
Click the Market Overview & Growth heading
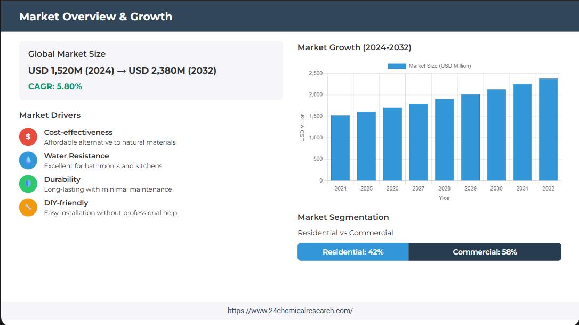point(95,17)
